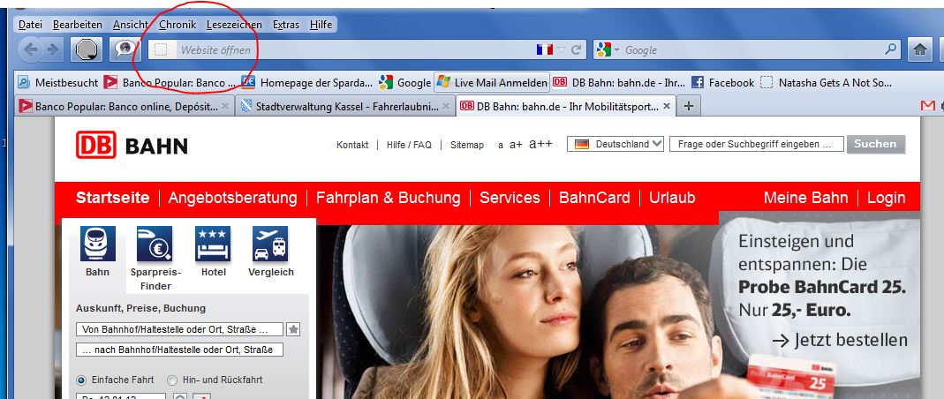944x399 pixels.
Task: Click the Gmail envelope icon at tab bar right
Action: coord(928,106)
